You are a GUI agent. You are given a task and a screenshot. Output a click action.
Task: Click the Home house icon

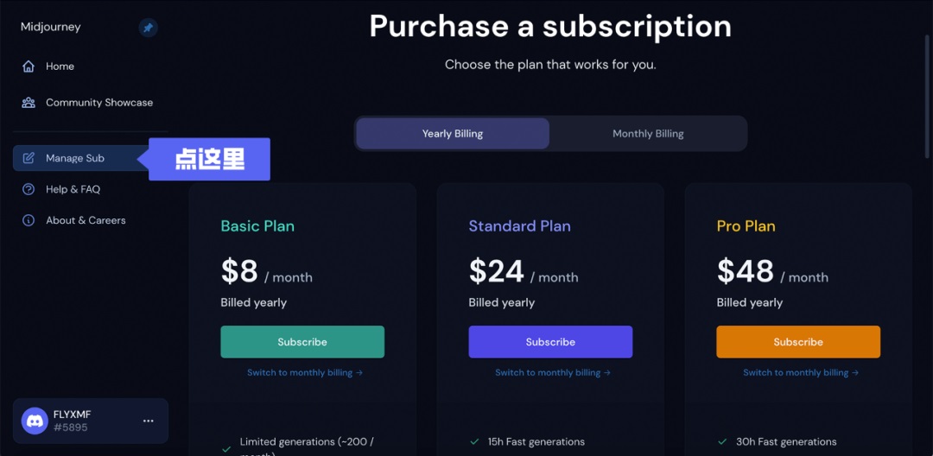29,66
